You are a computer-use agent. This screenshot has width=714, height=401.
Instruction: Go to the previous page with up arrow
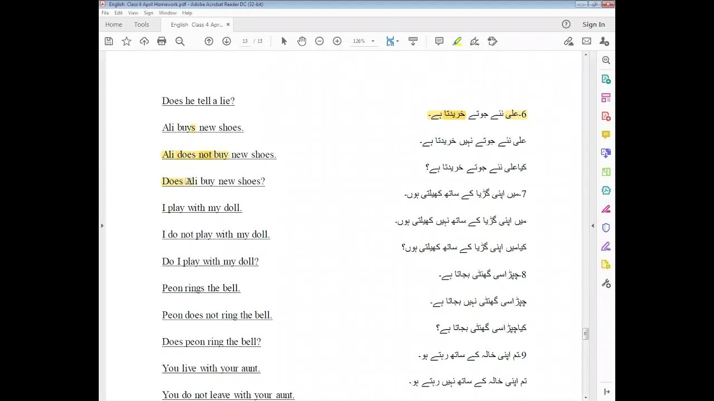coord(209,41)
